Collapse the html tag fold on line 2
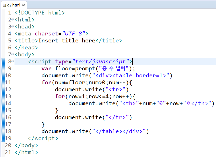This screenshot has height=157, width=216. point(12,19)
